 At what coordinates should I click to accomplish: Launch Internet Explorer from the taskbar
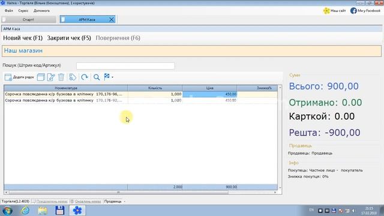point(25,211)
